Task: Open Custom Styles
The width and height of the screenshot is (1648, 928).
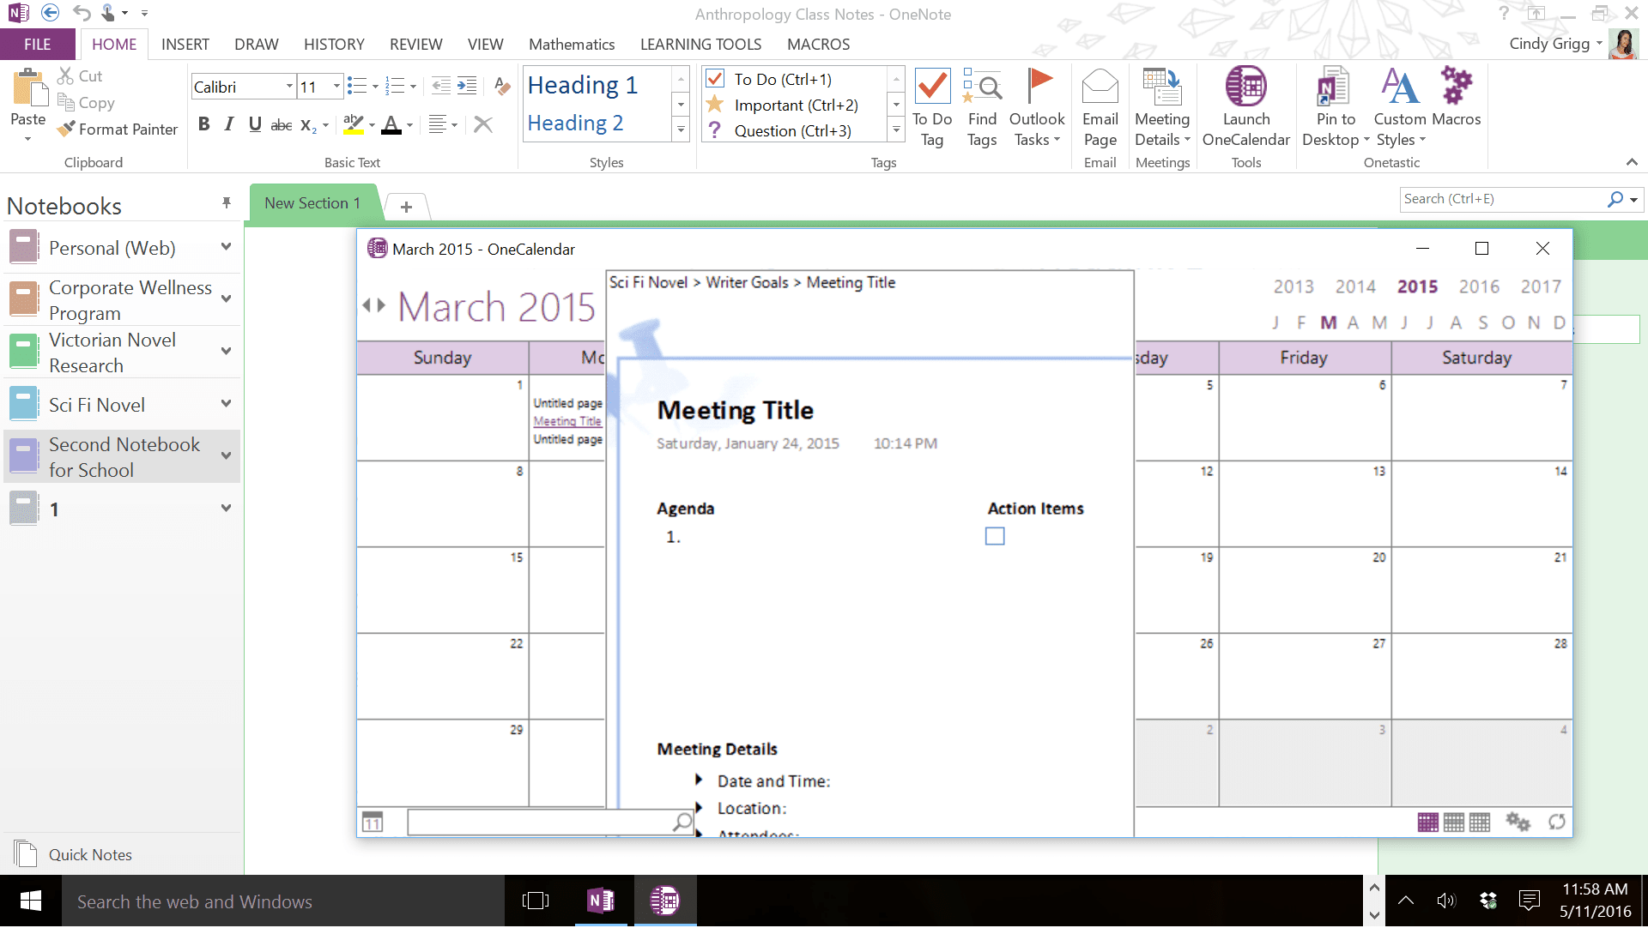Action: (x=1400, y=108)
